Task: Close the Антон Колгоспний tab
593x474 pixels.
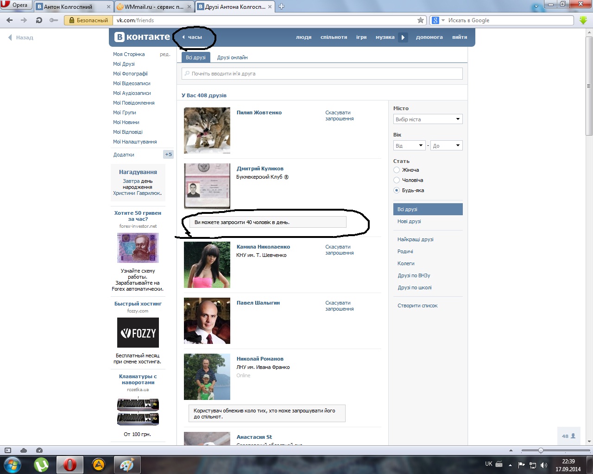Action: [x=109, y=7]
